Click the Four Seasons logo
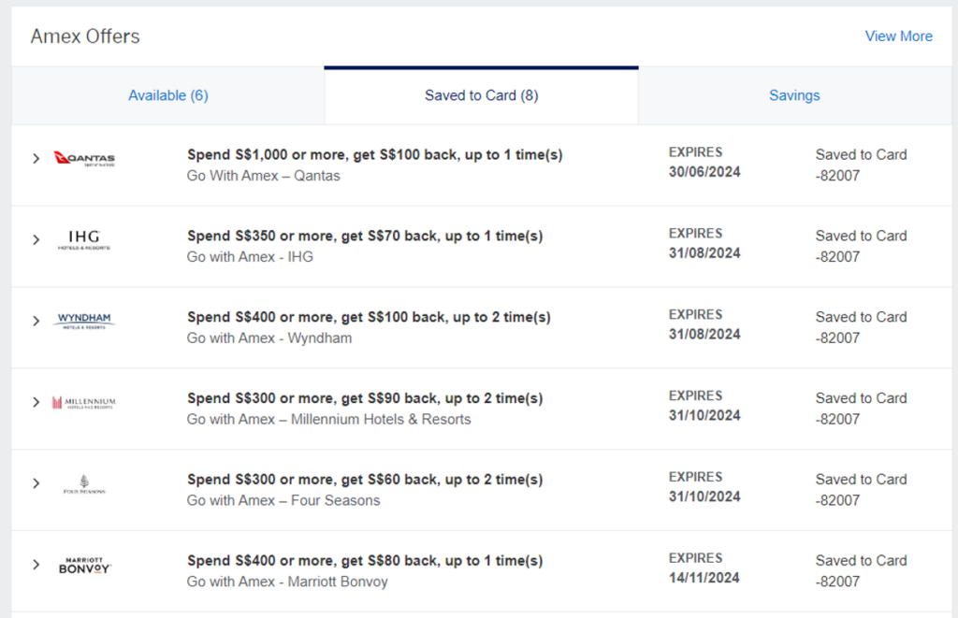Viewport: 958px width, 618px height. (x=83, y=483)
